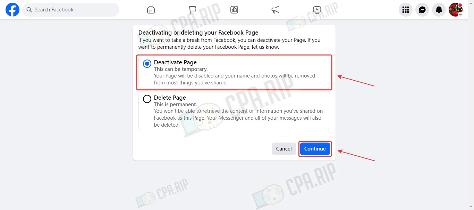Click the Facebook logo icon
The height and width of the screenshot is (210, 474).
point(12,10)
